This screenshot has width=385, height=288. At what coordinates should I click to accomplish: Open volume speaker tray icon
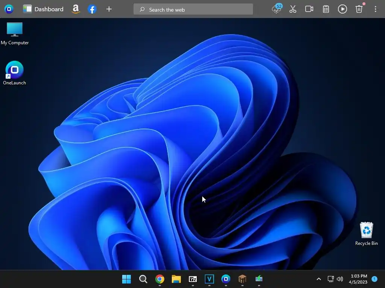340,279
